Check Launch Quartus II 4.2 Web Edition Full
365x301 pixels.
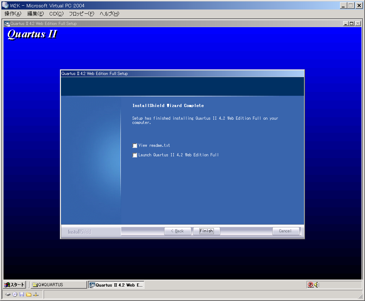point(135,155)
